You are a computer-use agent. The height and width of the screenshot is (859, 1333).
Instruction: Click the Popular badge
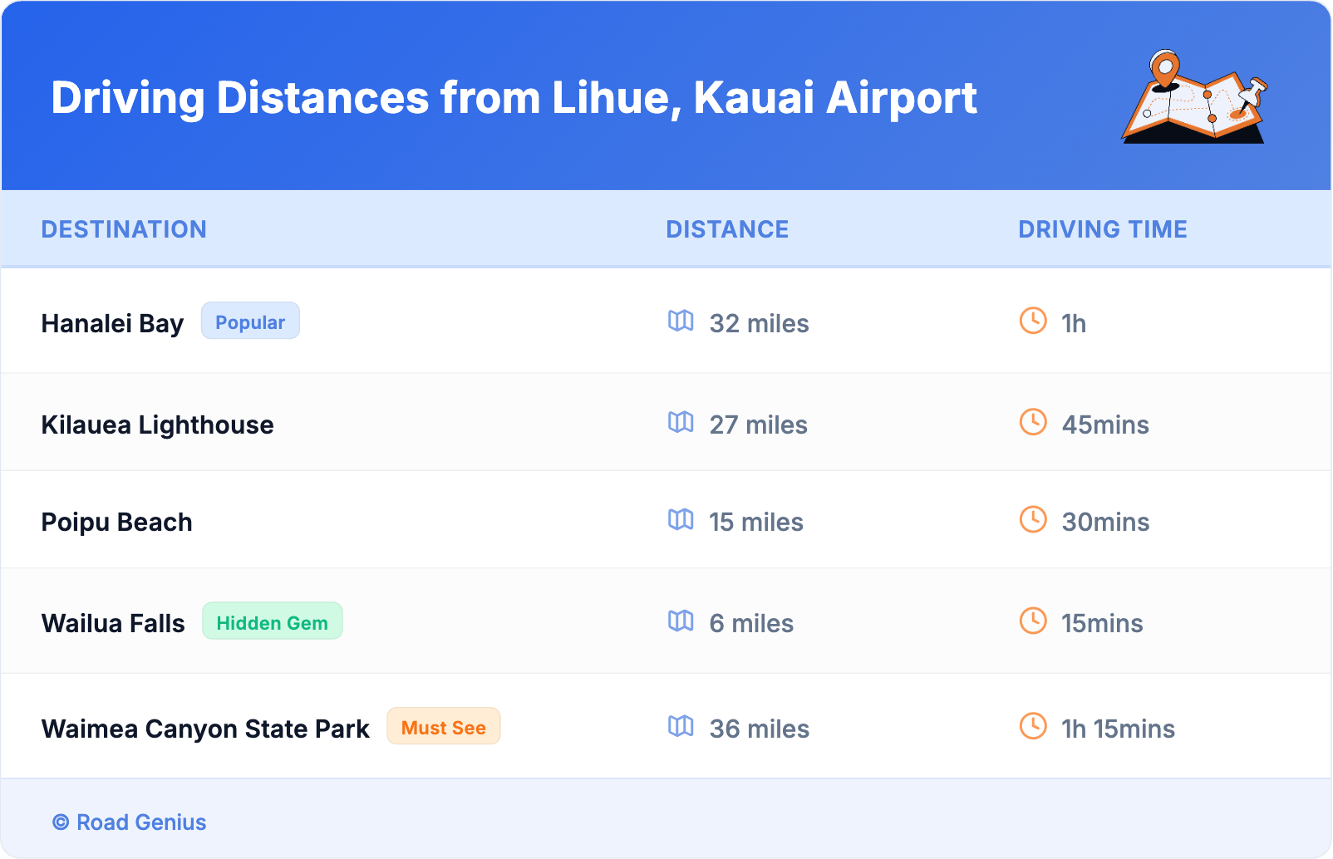(250, 322)
